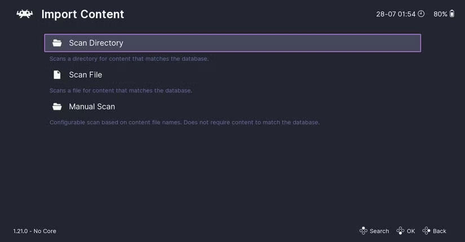Click the Search label in the footer

tap(379, 231)
